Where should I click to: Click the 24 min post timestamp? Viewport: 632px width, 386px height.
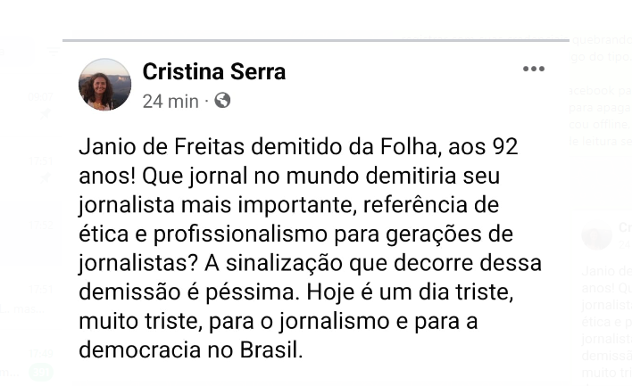coord(170,101)
